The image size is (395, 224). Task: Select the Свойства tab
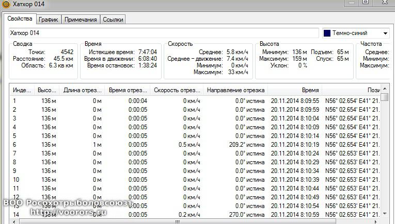click(20, 19)
